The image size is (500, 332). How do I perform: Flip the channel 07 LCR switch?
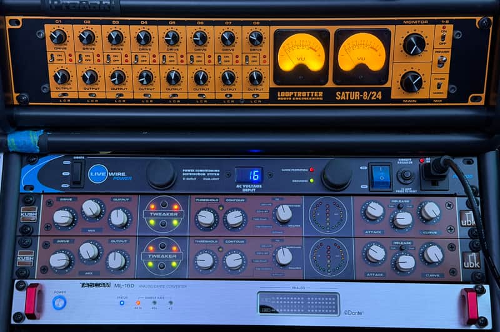click(228, 95)
